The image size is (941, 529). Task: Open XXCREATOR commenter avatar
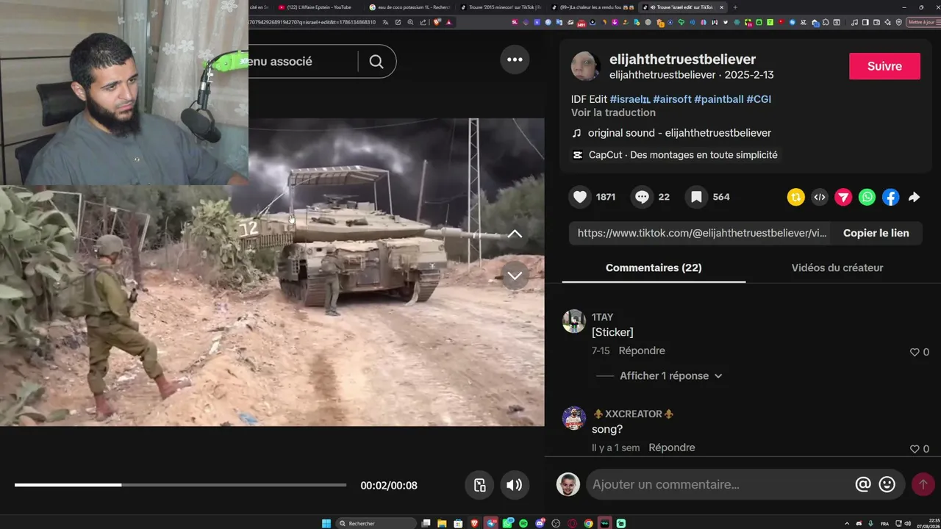(574, 418)
